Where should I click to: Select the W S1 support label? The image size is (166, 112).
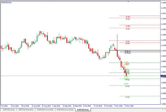pos(127,70)
